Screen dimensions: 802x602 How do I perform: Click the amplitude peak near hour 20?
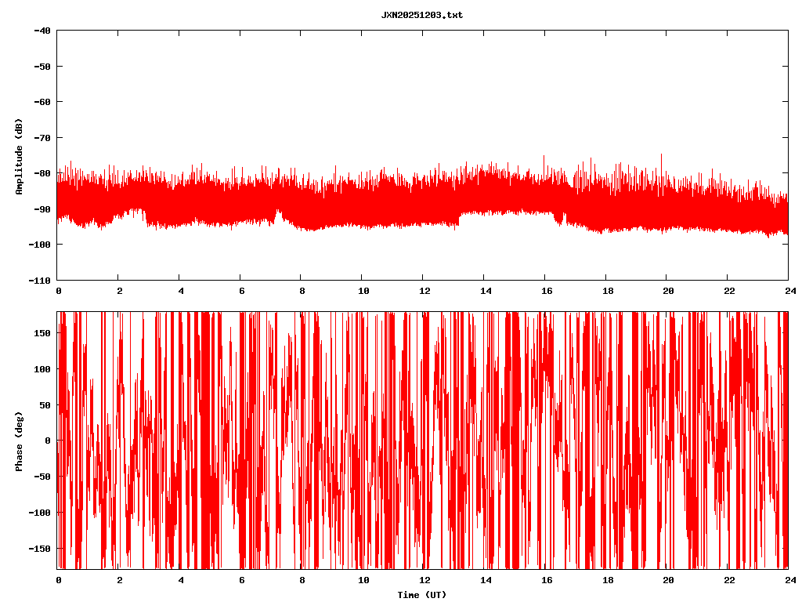[662, 155]
